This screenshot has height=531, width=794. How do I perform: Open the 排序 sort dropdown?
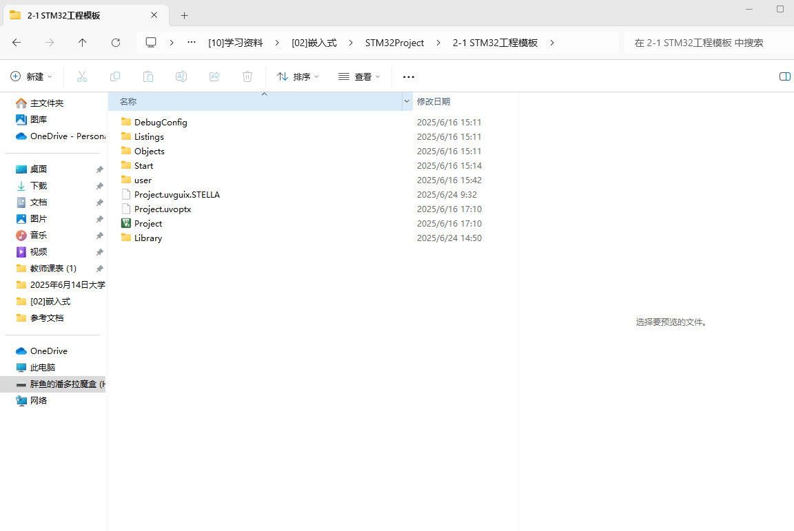click(x=298, y=76)
